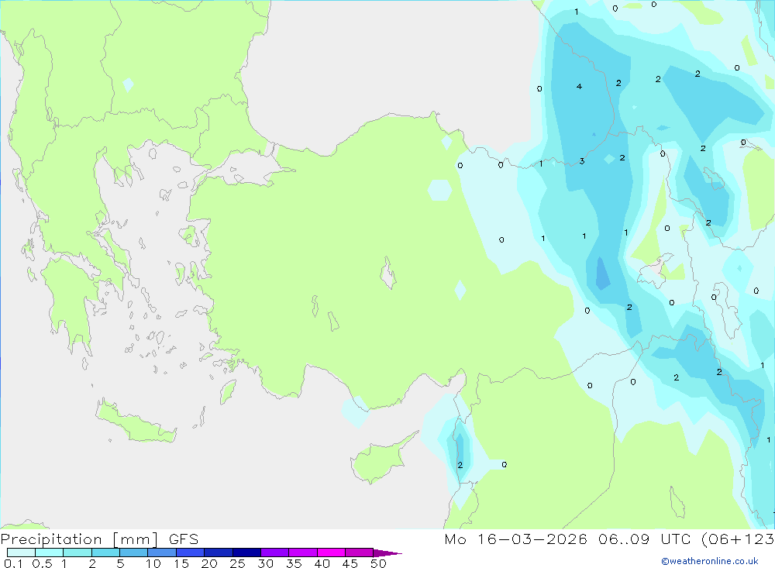This screenshot has width=775, height=568.
Task: Select the 5–10 mm legend color swatch
Action: pos(134,553)
